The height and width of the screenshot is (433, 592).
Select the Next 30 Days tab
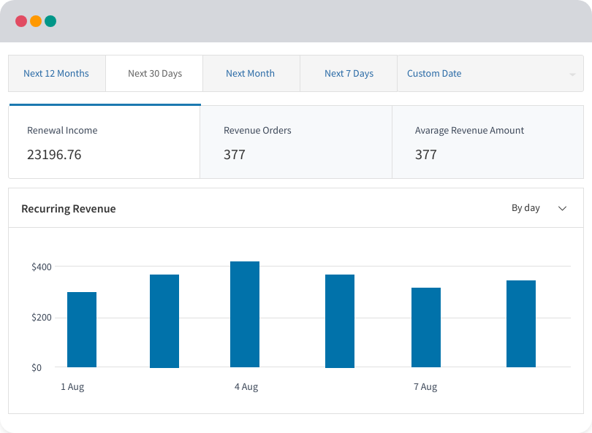pos(154,74)
